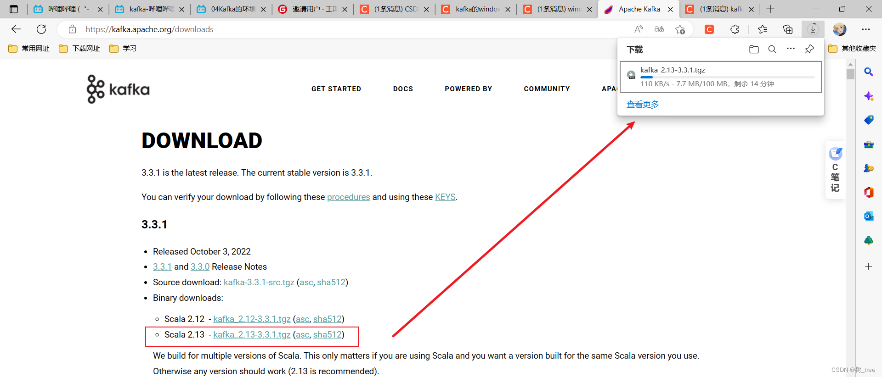Screen dimensions: 882x377
Task: Open the Extensions puzzle icon
Action: pyautogui.click(x=735, y=29)
